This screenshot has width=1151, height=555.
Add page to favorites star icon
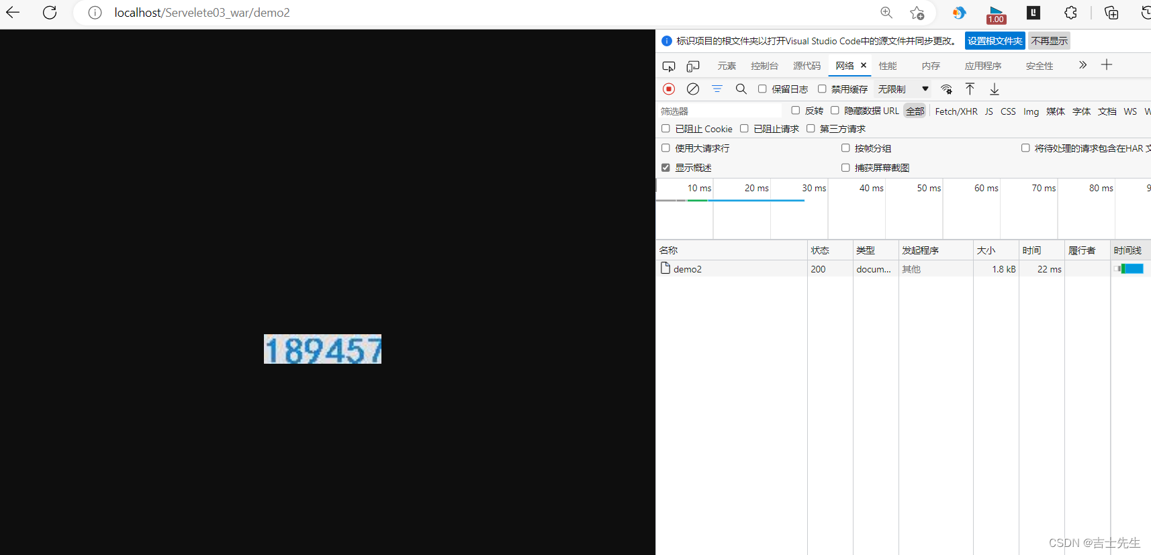(917, 13)
